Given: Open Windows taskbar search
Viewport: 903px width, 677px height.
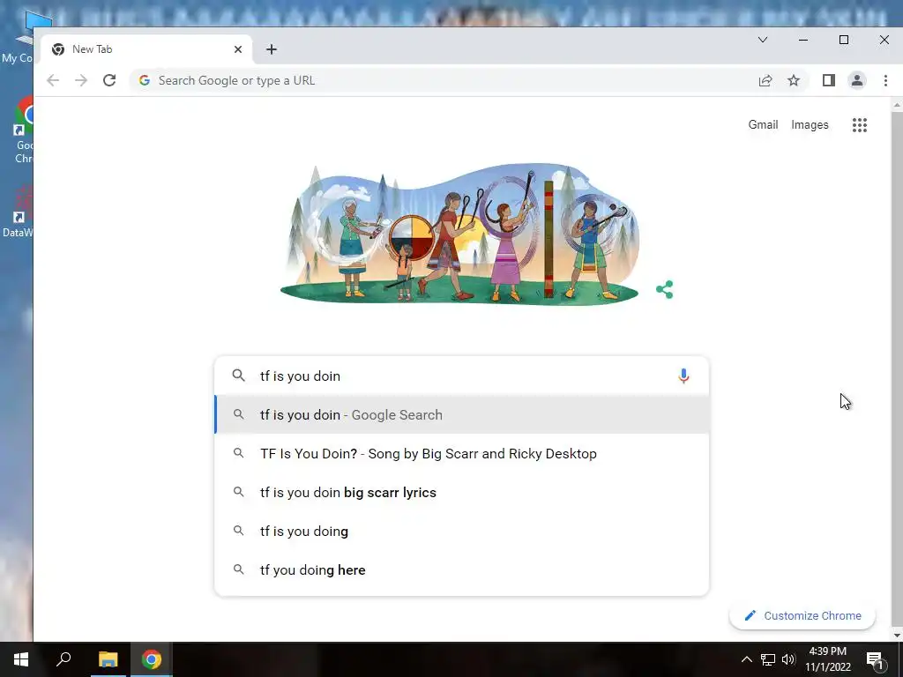Looking at the screenshot, I should [63, 659].
